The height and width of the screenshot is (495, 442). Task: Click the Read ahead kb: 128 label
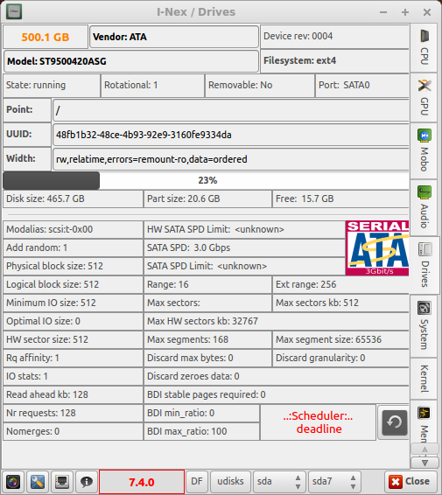(73, 395)
